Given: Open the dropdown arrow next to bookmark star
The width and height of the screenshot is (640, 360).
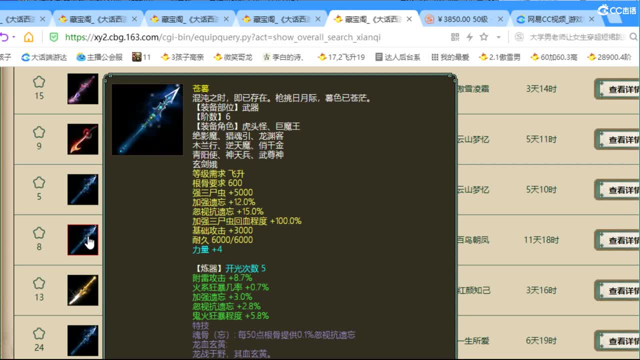Looking at the screenshot, I should pyautogui.click(x=498, y=37).
